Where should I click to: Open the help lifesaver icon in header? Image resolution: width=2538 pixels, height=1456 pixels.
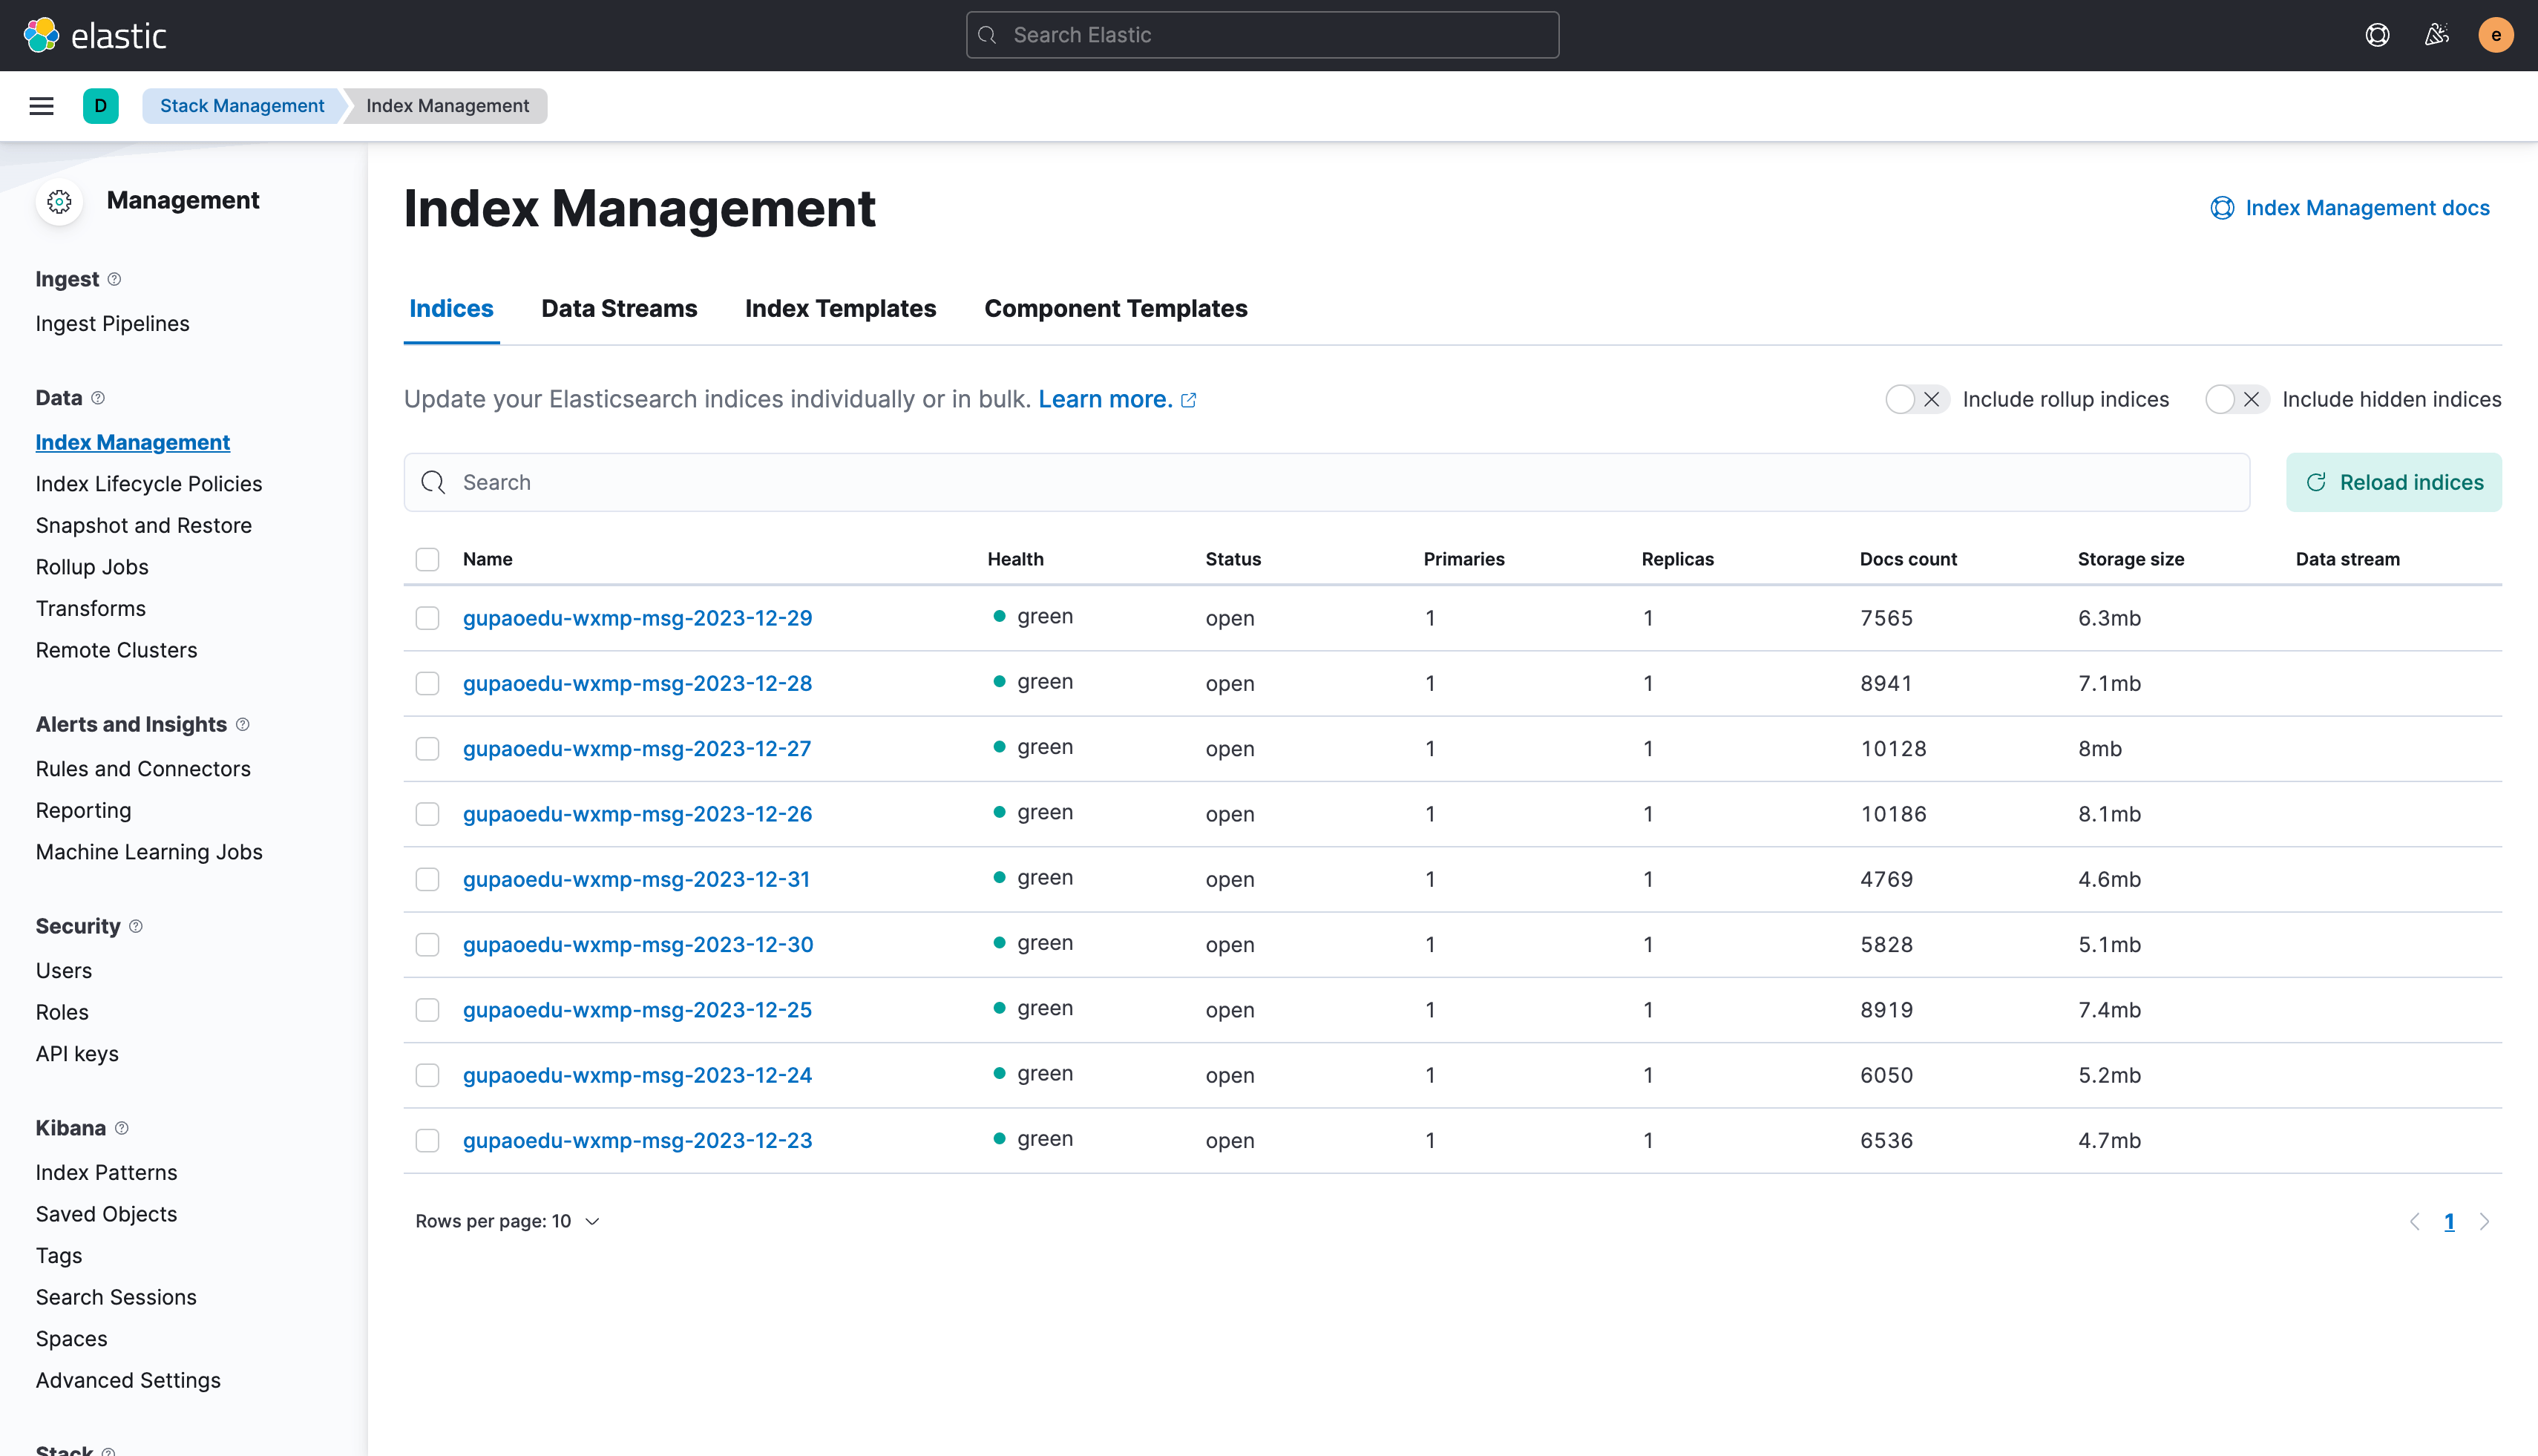pos(2377,35)
